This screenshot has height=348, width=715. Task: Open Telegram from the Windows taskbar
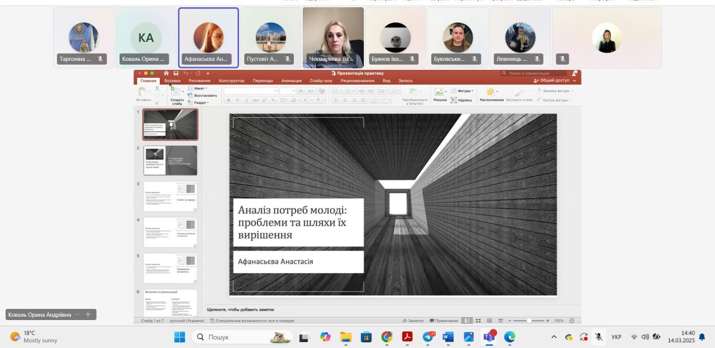pyautogui.click(x=428, y=337)
